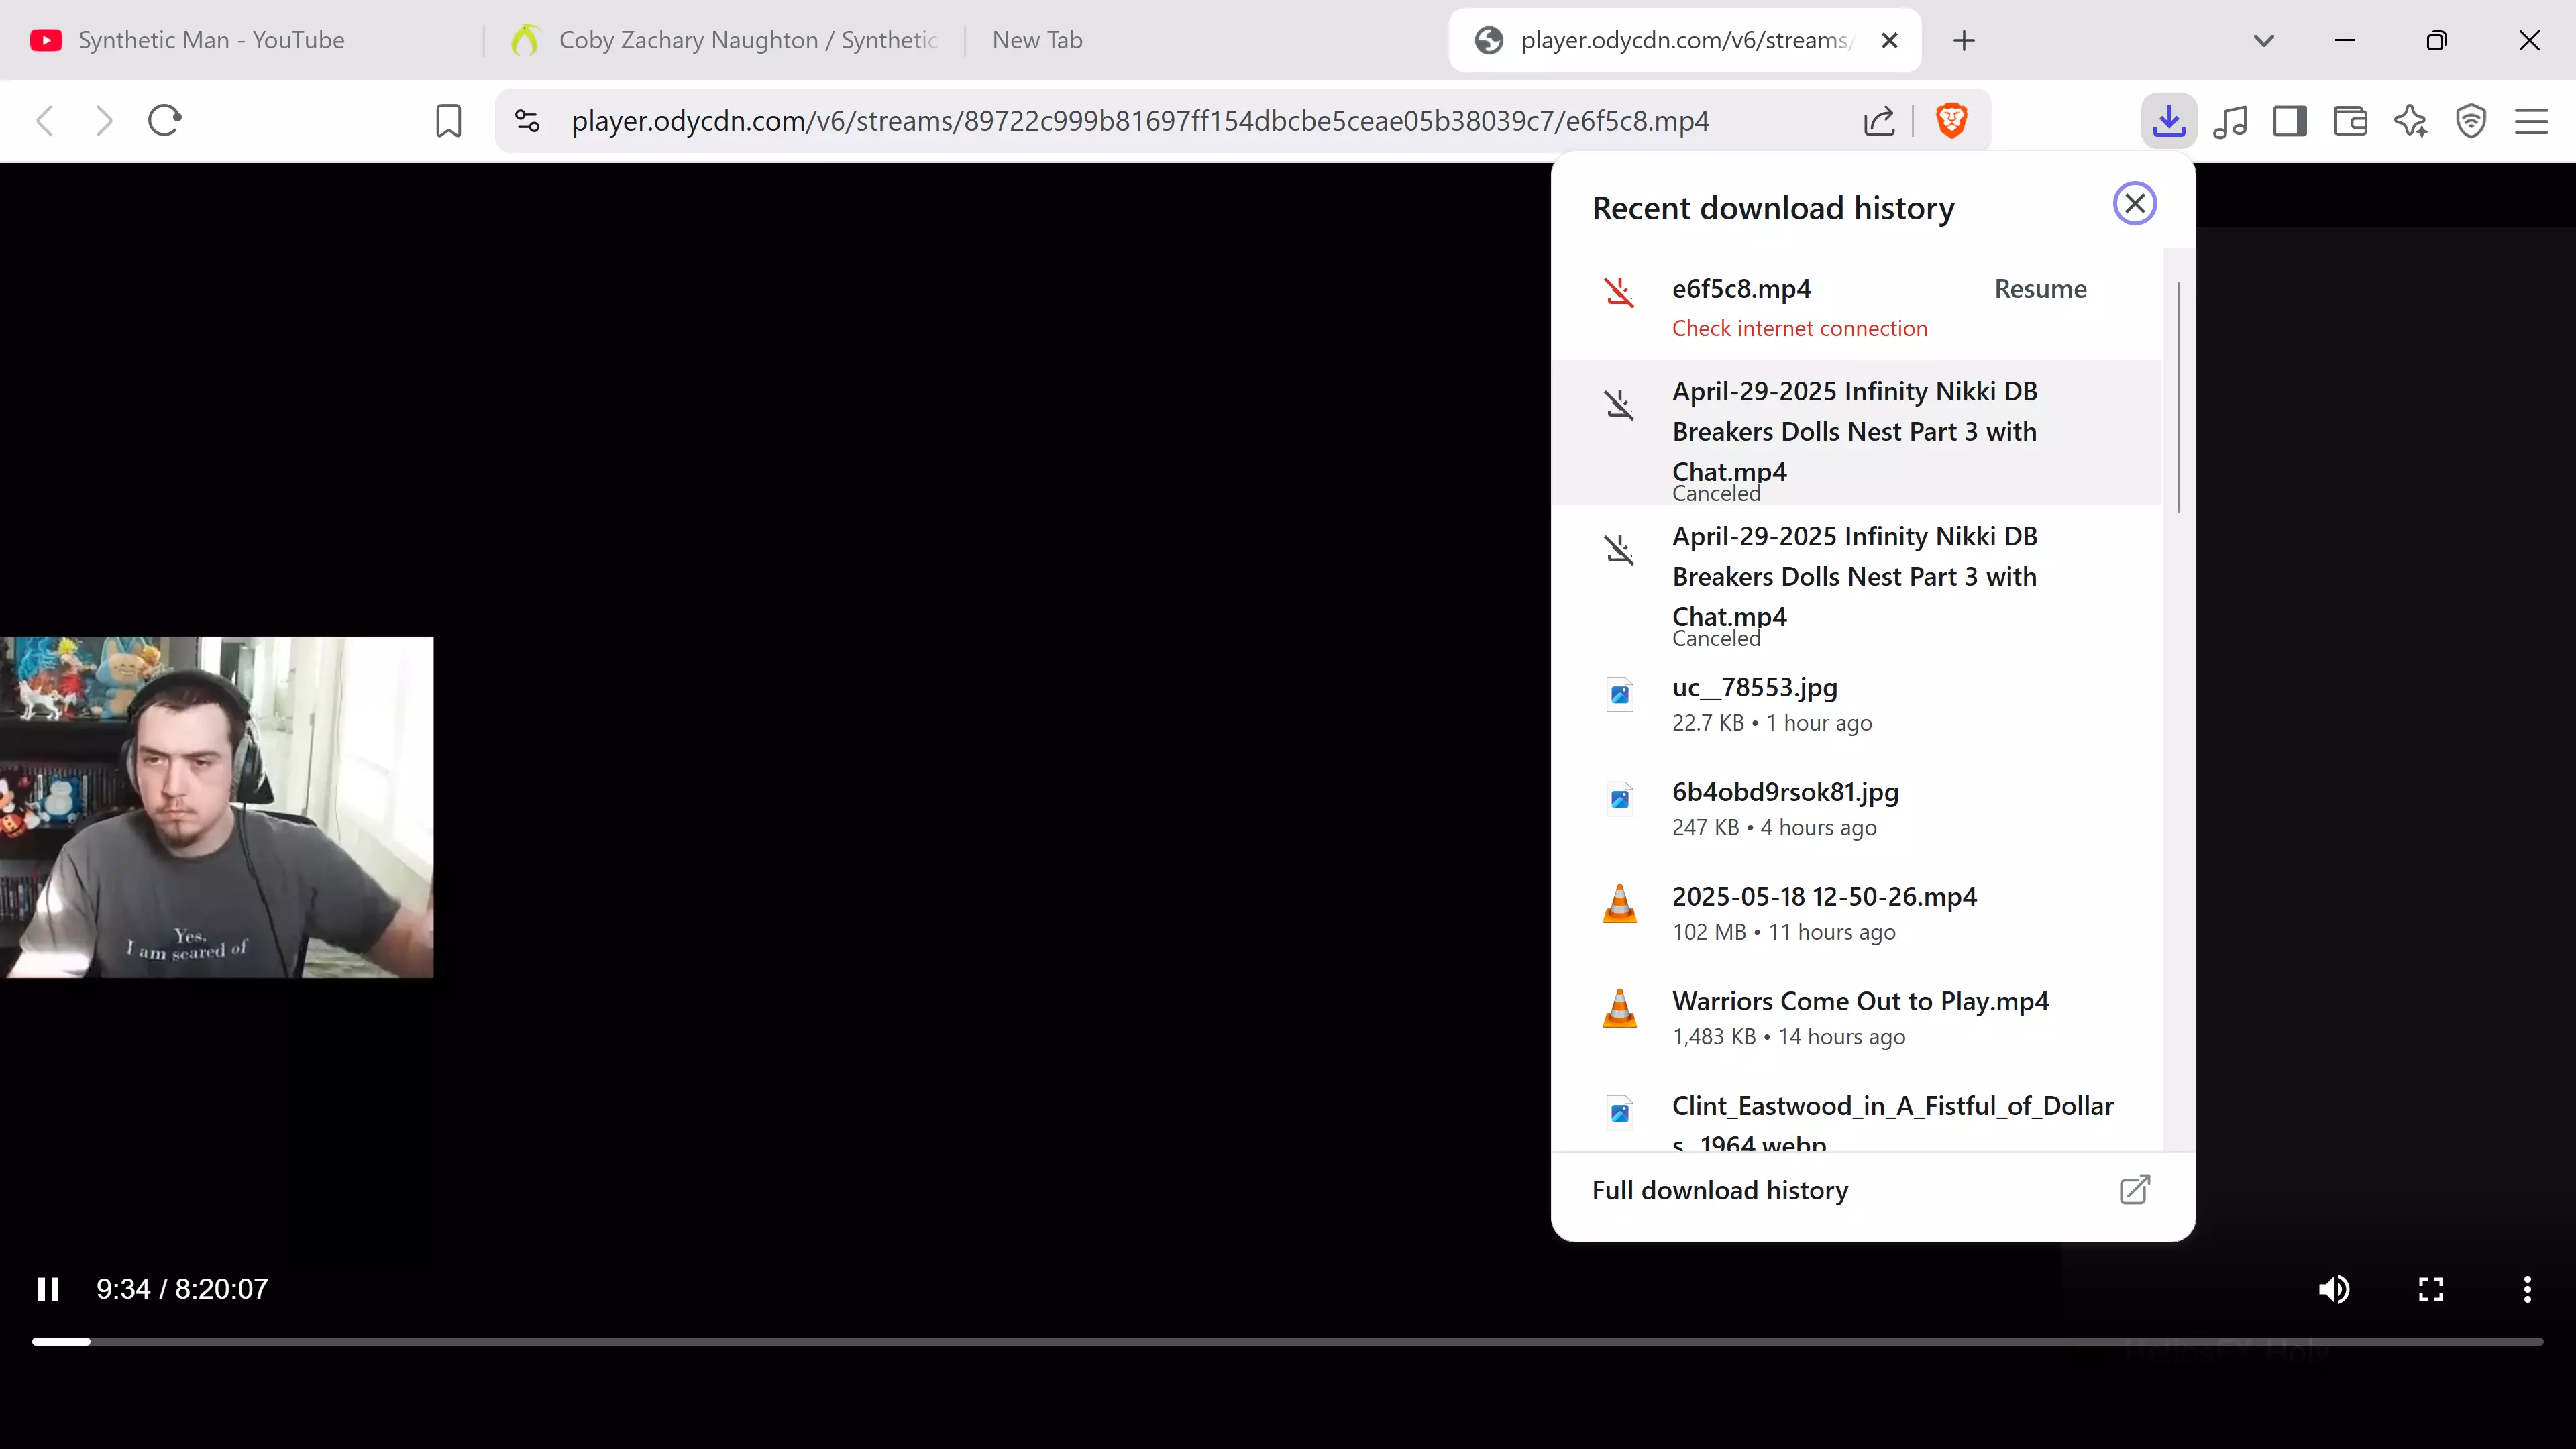Switch to Coby Zachary Naughton tab

[x=726, y=40]
